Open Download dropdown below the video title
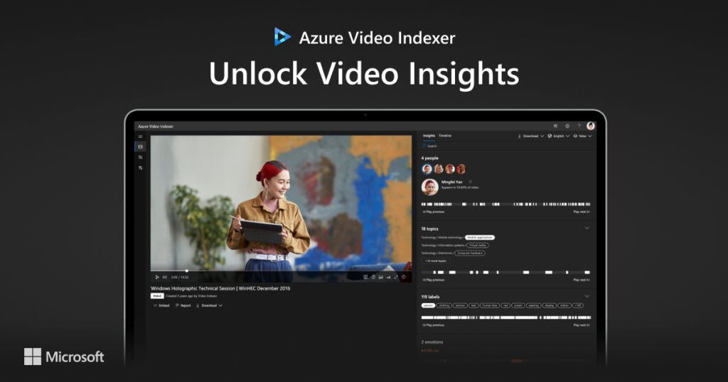 click(x=210, y=305)
